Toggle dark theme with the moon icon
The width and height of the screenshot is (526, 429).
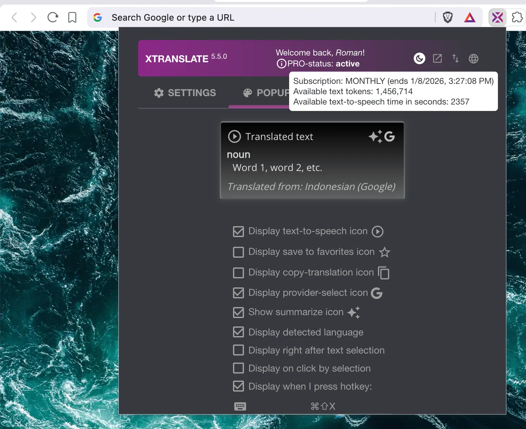tap(419, 58)
